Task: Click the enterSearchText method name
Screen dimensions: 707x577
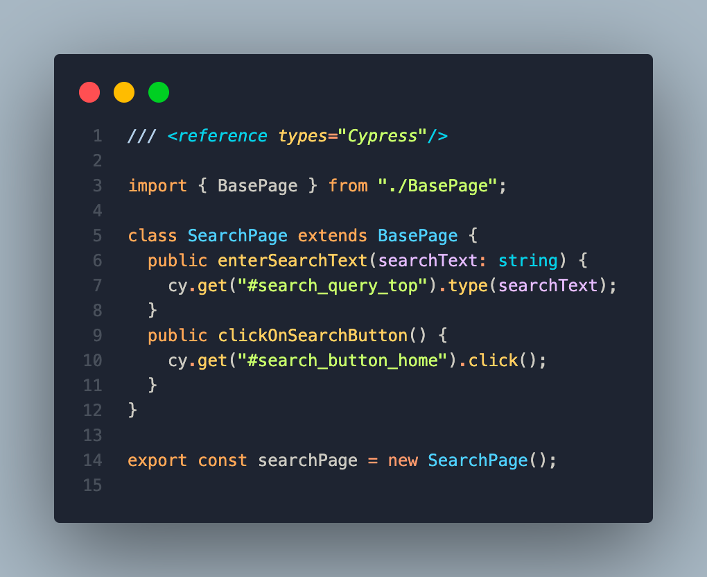Action: click(x=293, y=261)
